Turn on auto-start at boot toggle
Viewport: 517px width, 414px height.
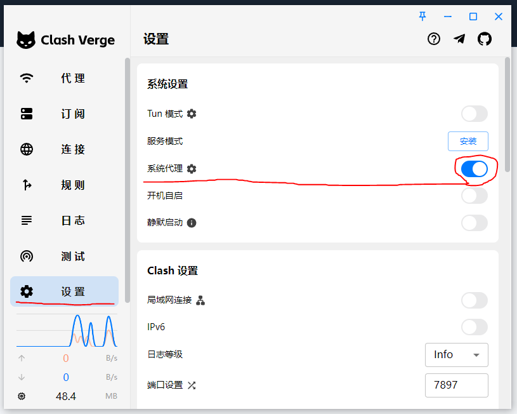474,196
